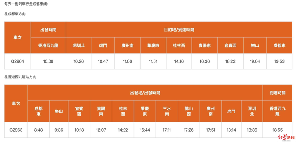
Task: Click the 貴陽東 header in top table
Action: 204,45
